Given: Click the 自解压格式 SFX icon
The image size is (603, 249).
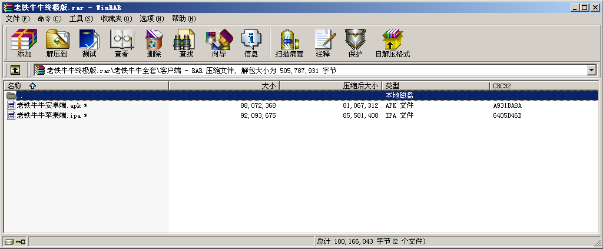Looking at the screenshot, I should tap(392, 44).
